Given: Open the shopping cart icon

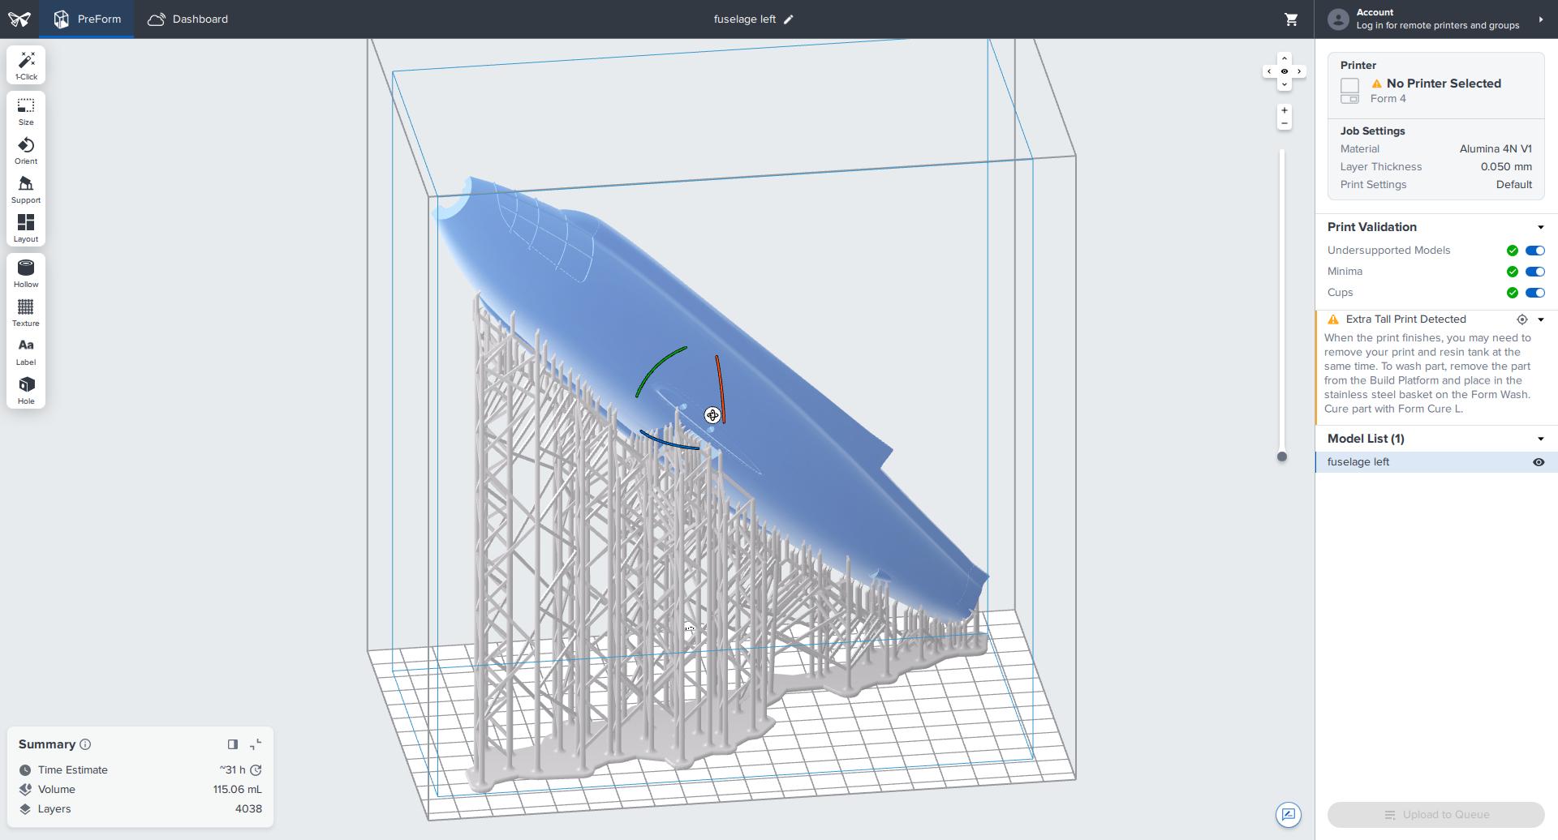Looking at the screenshot, I should pos(1291,19).
